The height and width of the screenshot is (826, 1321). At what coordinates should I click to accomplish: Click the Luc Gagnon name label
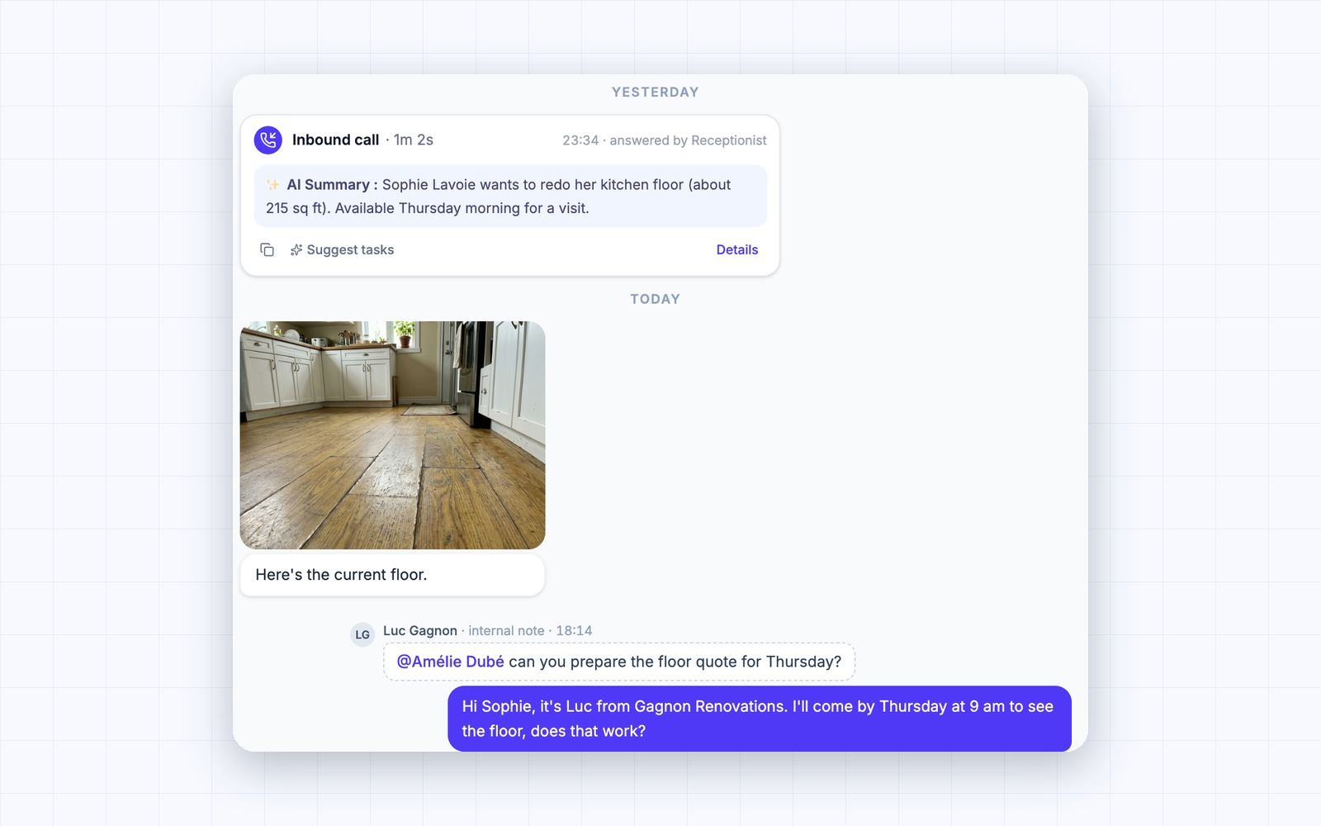coord(420,631)
